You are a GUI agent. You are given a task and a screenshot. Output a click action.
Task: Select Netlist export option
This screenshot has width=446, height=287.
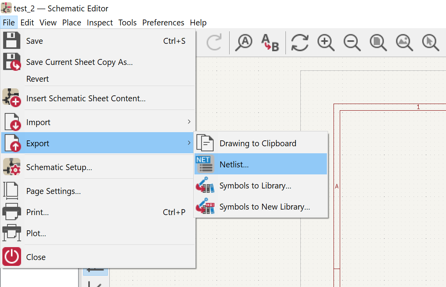pyautogui.click(x=261, y=164)
